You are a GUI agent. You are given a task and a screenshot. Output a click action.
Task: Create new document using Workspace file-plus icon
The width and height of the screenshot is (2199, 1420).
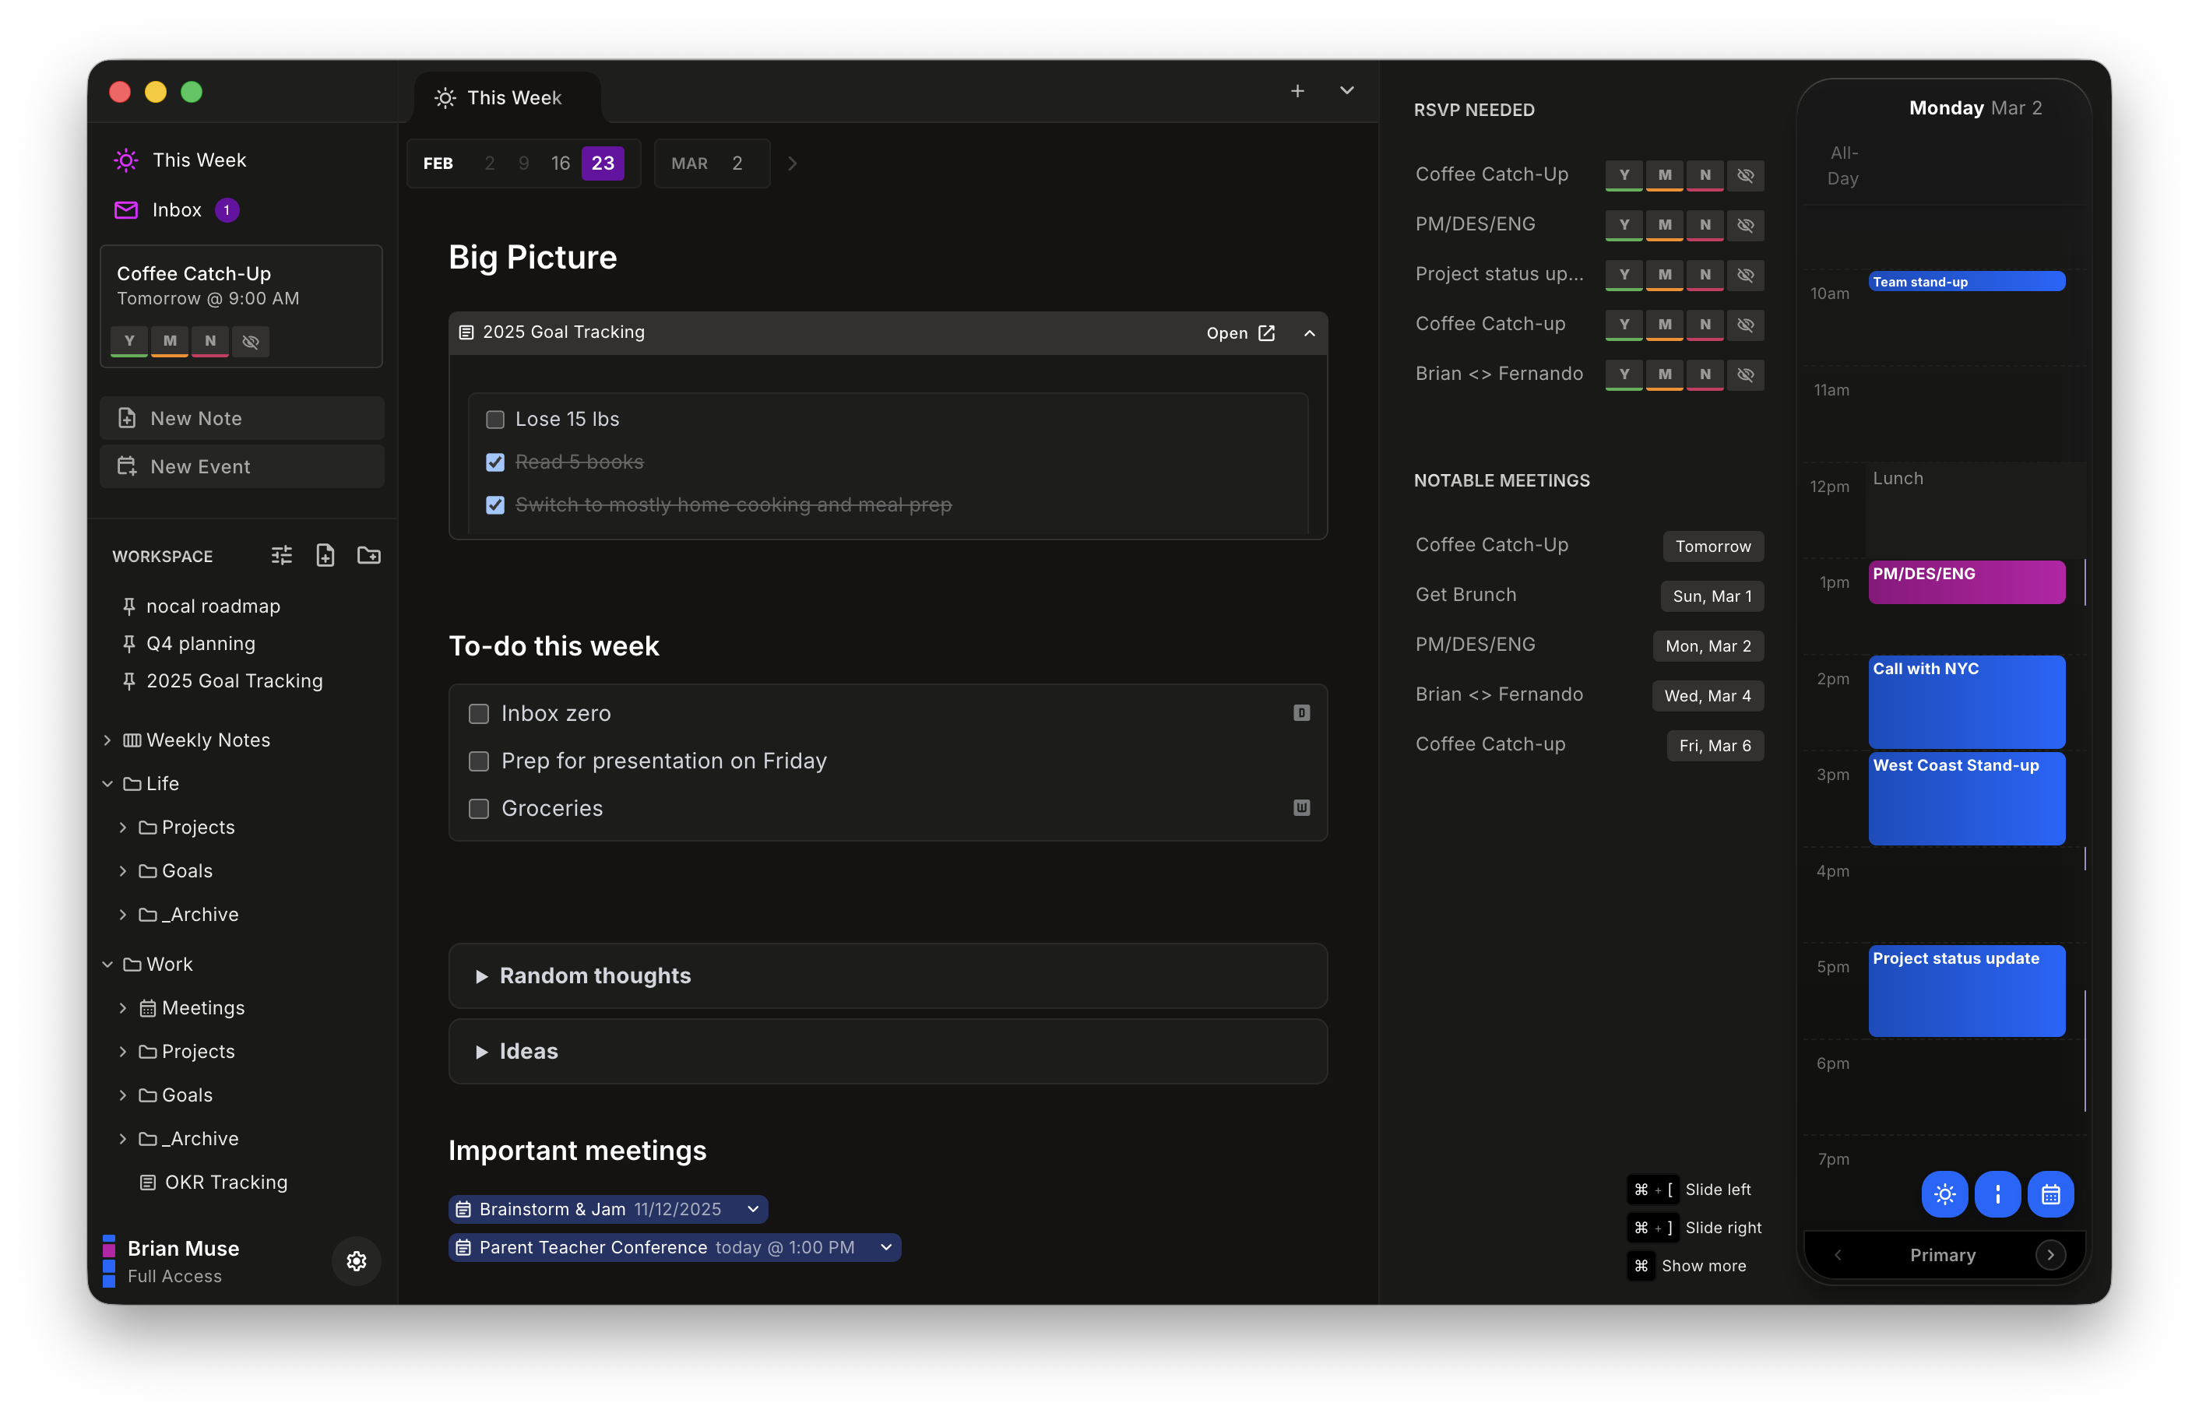click(325, 554)
